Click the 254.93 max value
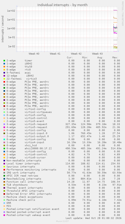Screen dimensions: 125x224 pos(115,164)
